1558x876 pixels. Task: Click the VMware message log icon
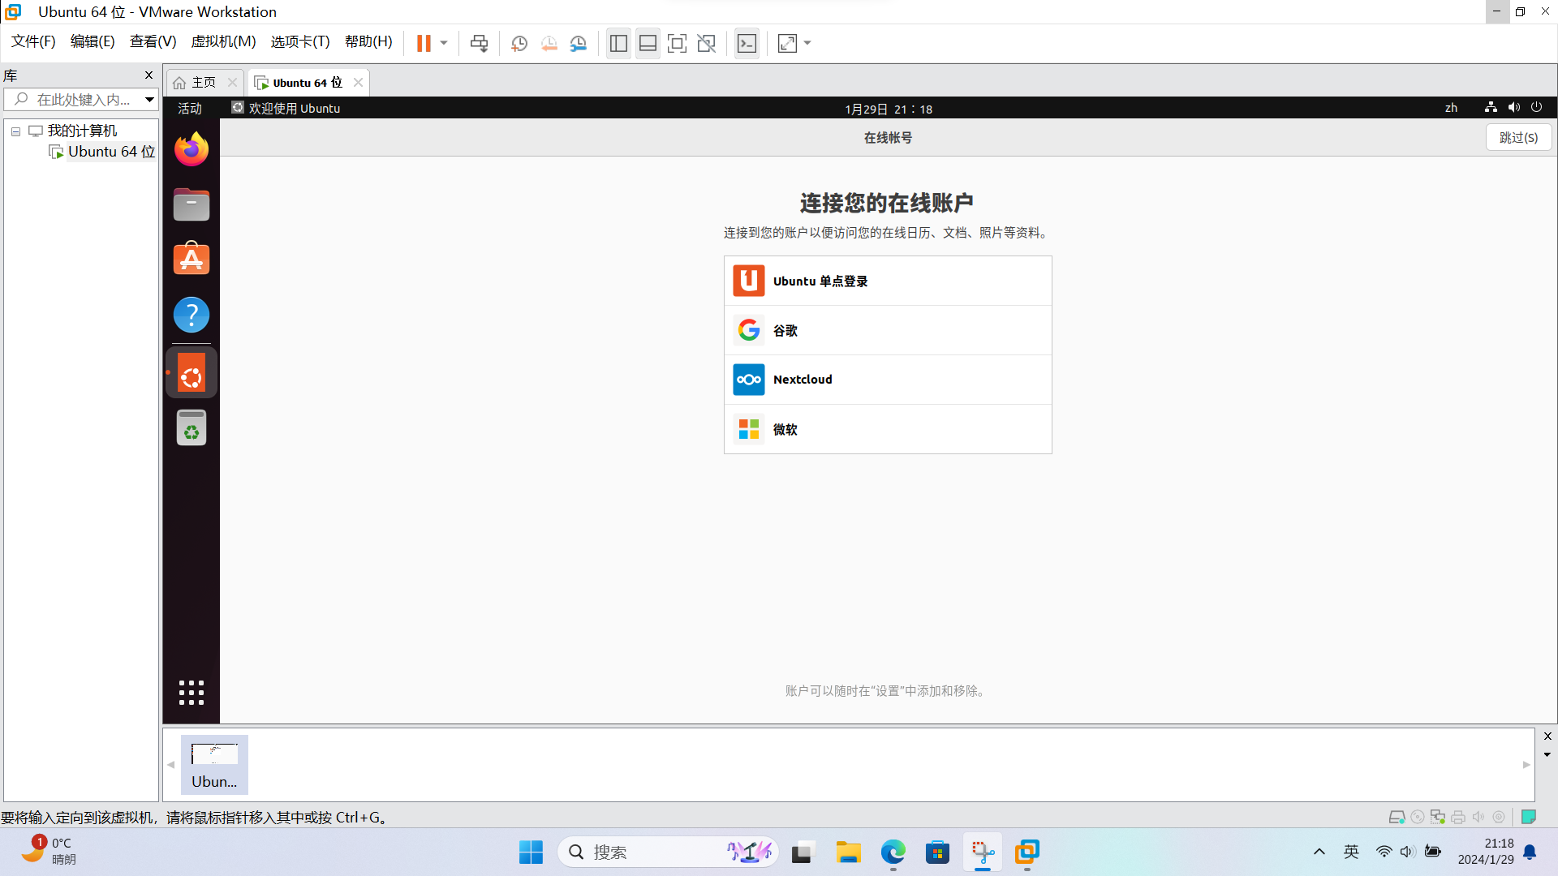click(1529, 818)
